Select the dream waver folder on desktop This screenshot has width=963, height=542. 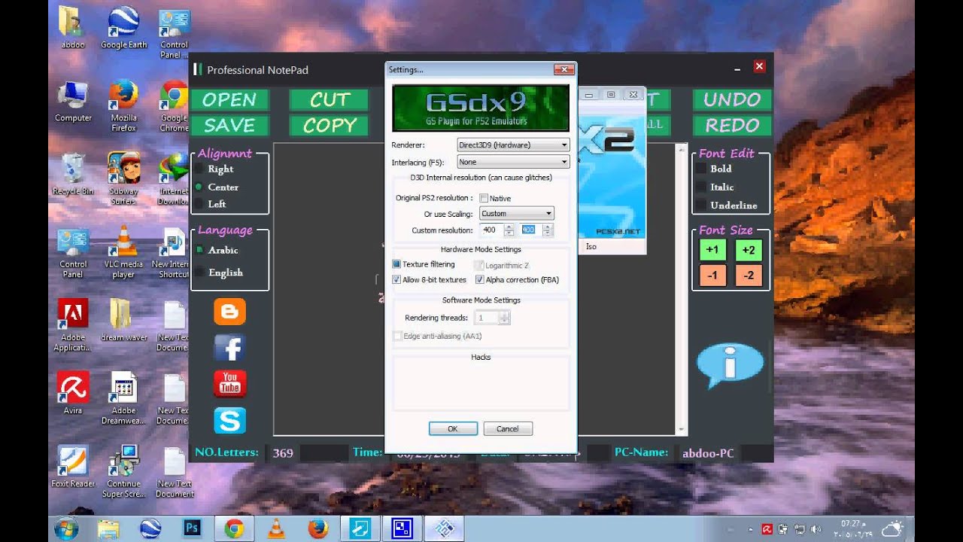point(123,320)
